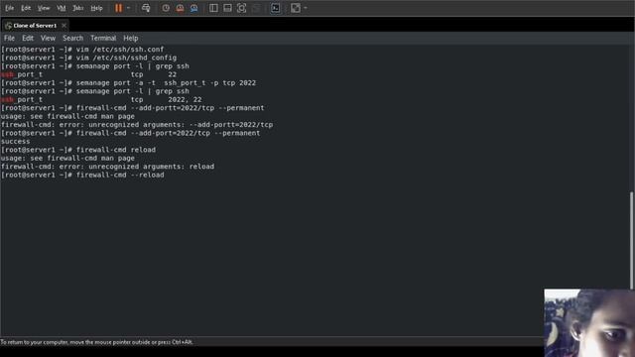This screenshot has height=357, width=635.
Task: Open the terminal Help menu
Action: pos(130,38)
